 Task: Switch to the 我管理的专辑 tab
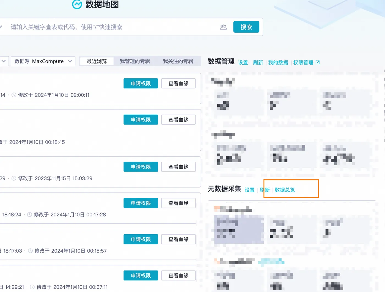[135, 61]
